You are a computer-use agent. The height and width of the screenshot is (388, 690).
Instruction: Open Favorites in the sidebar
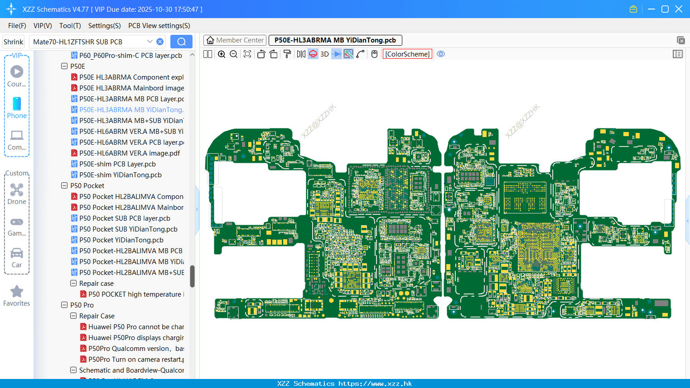[17, 296]
